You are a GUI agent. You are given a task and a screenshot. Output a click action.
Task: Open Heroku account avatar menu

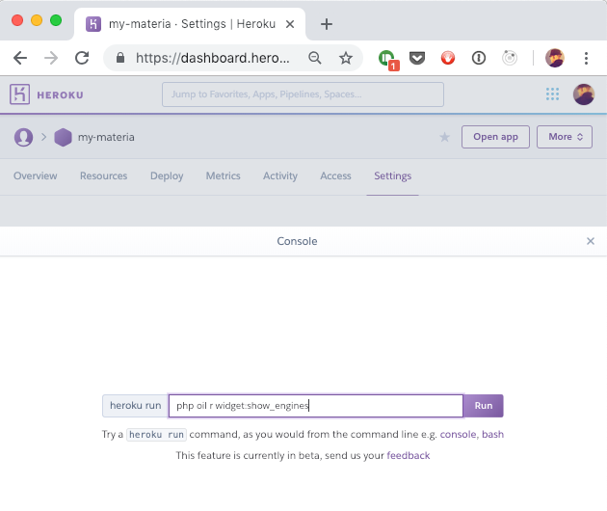pyautogui.click(x=584, y=94)
